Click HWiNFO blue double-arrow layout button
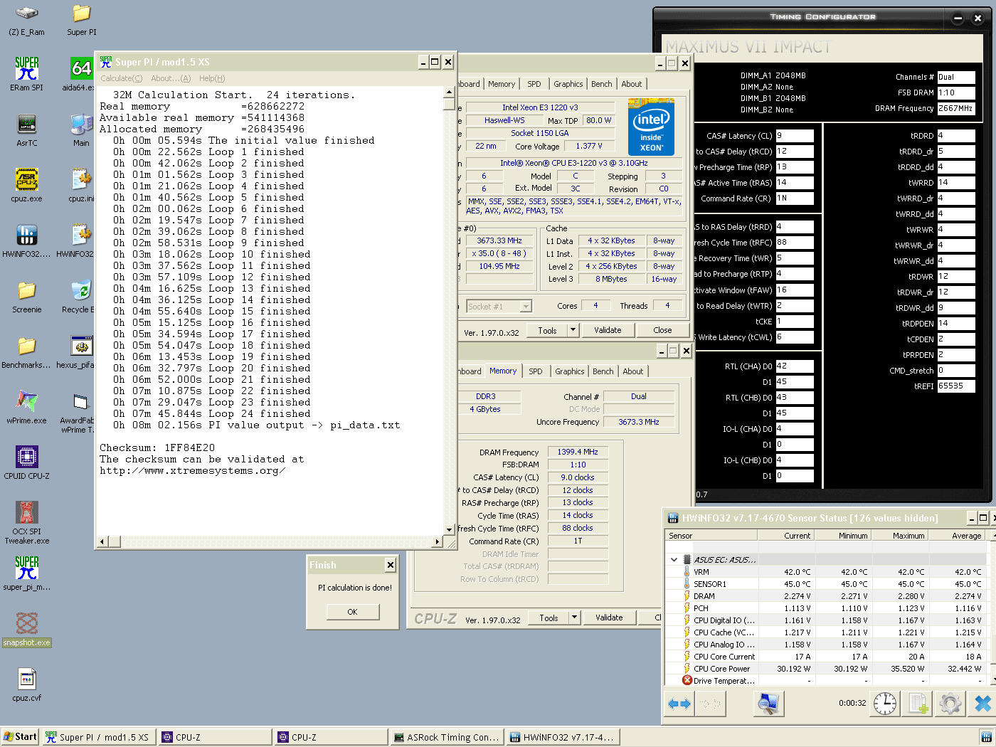The image size is (996, 747). pyautogui.click(x=679, y=704)
